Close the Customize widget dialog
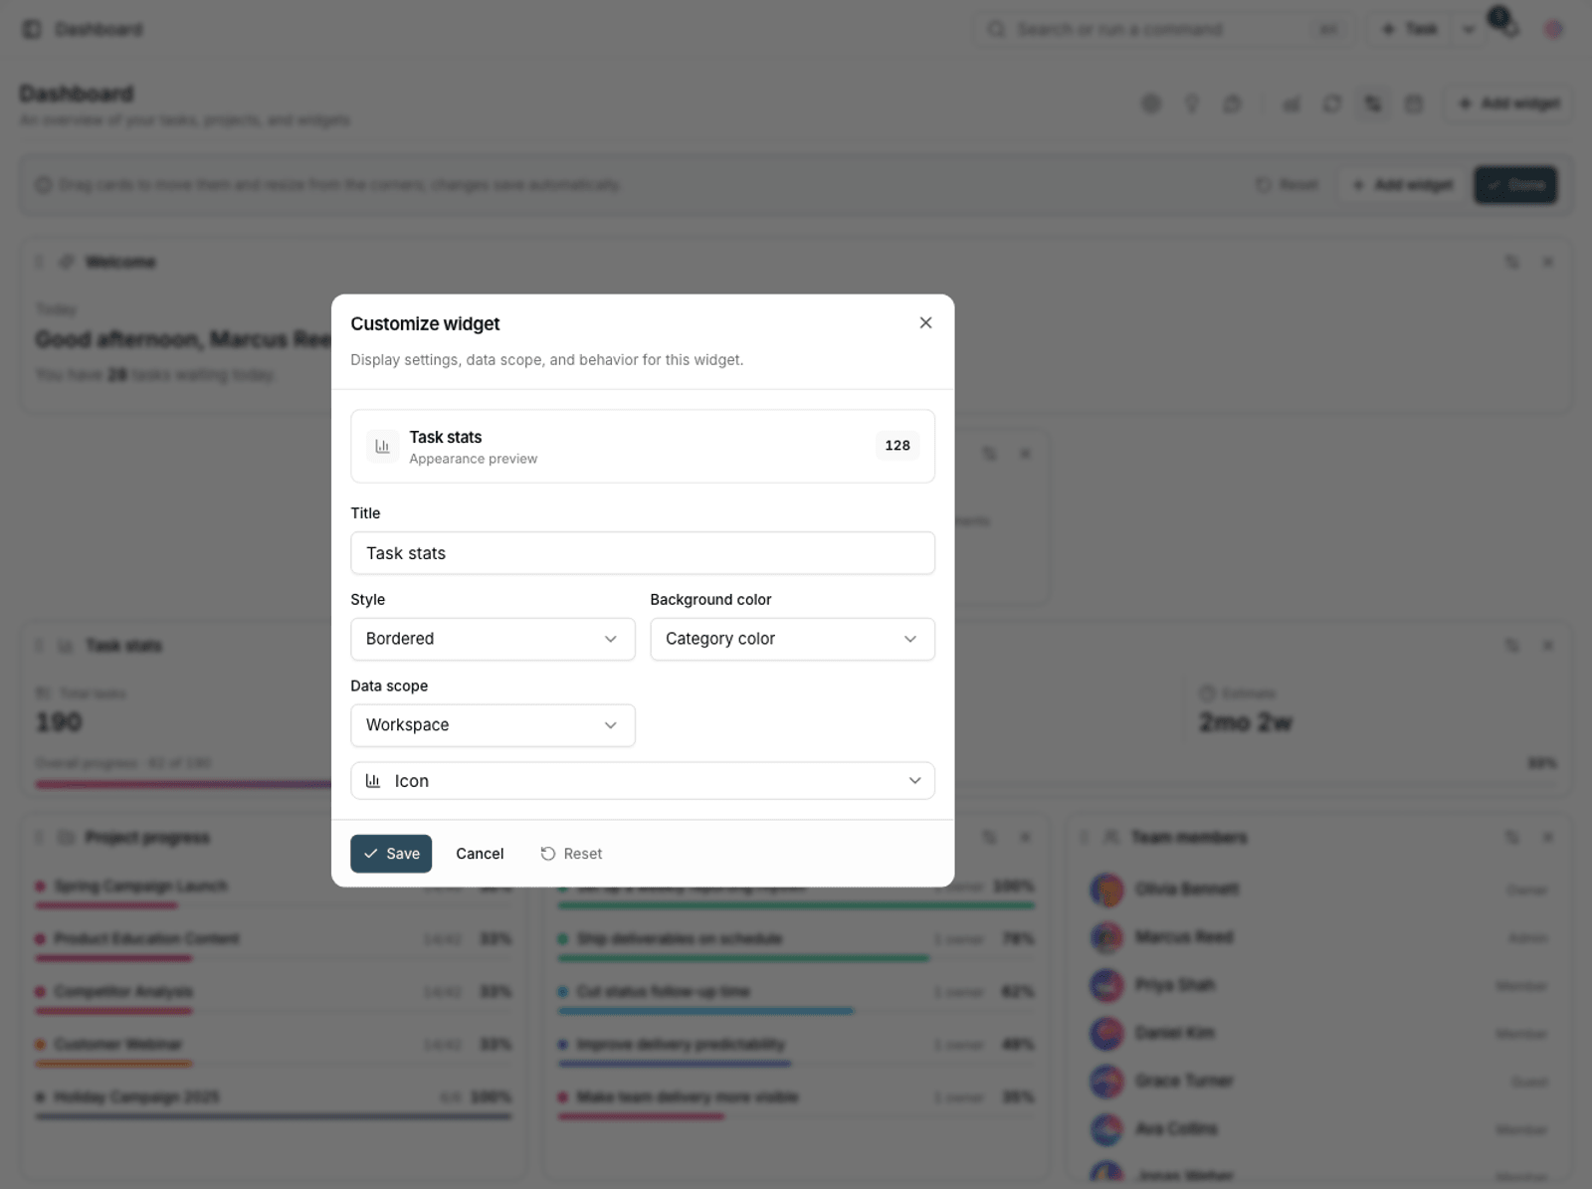1592x1189 pixels. tap(925, 322)
